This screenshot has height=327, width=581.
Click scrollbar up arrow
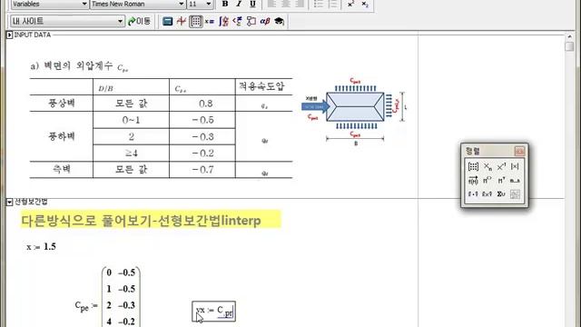569,36
